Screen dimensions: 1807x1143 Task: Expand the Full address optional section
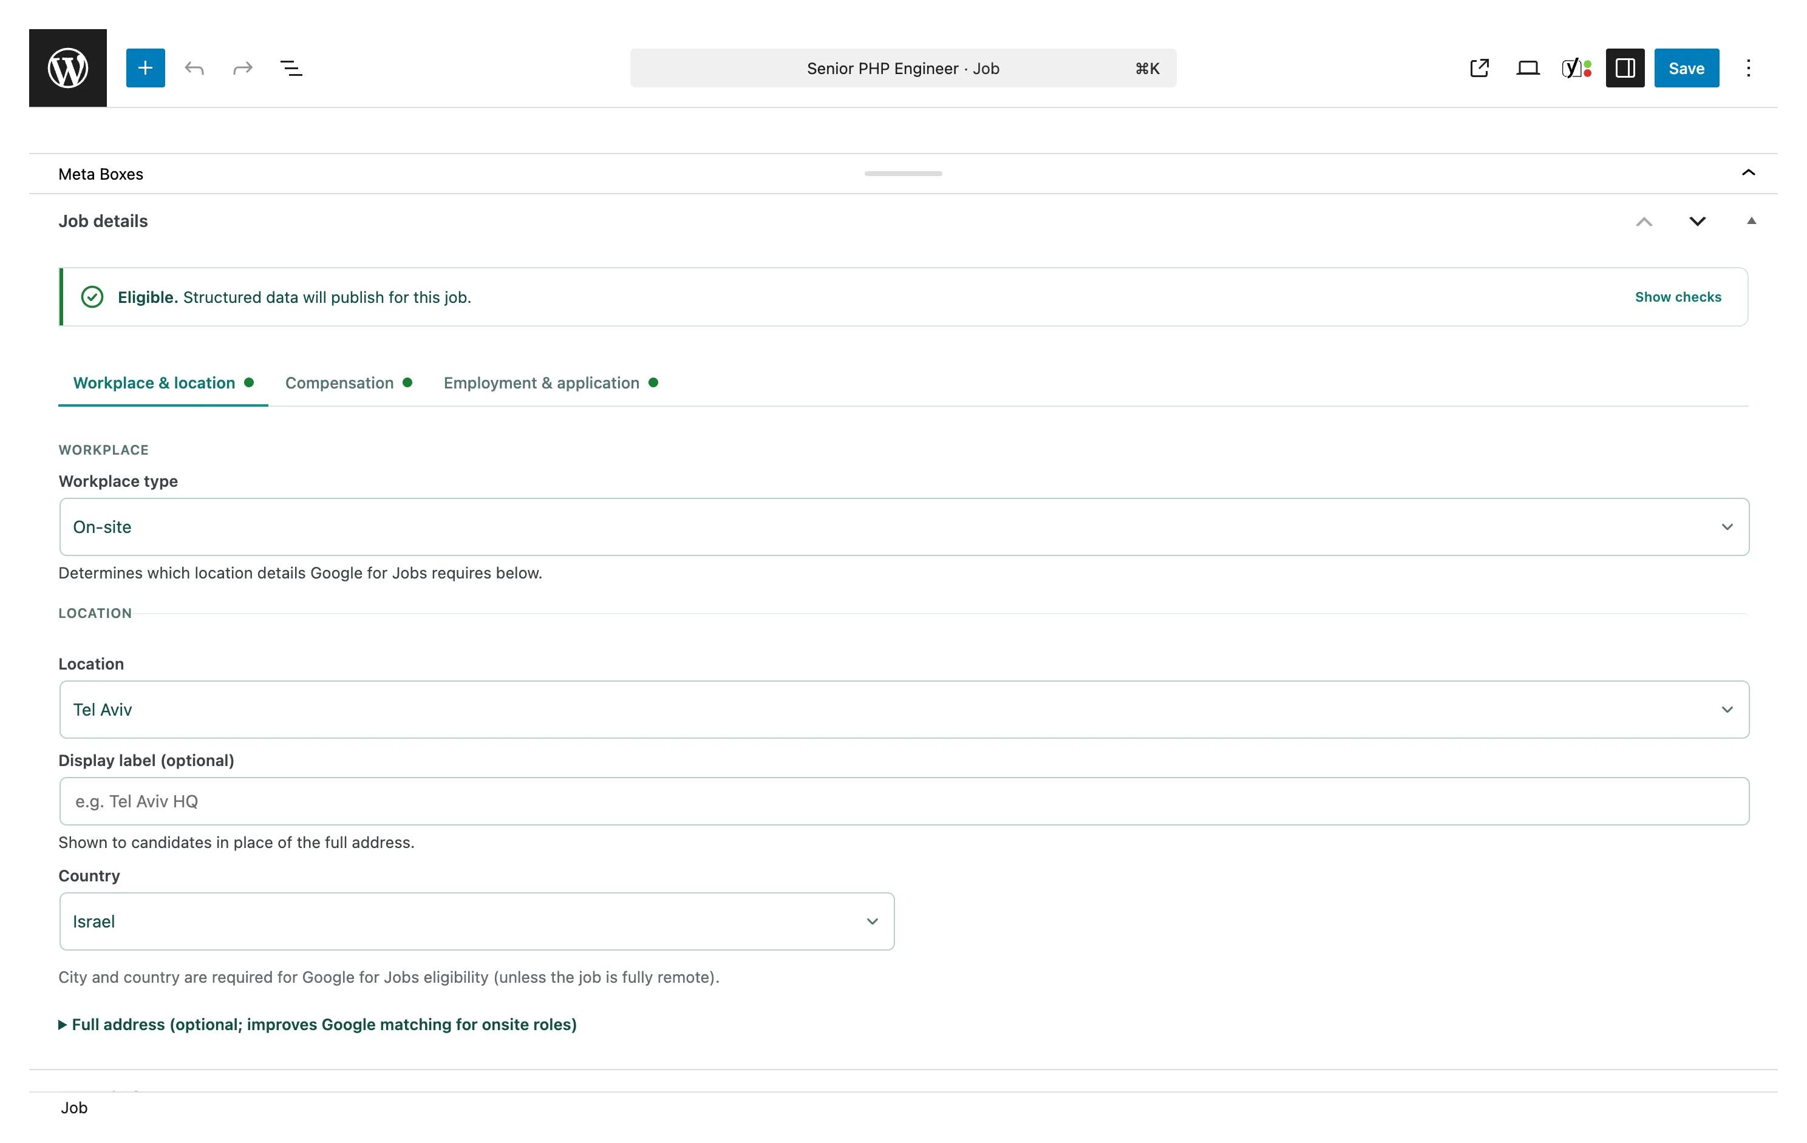point(318,1025)
